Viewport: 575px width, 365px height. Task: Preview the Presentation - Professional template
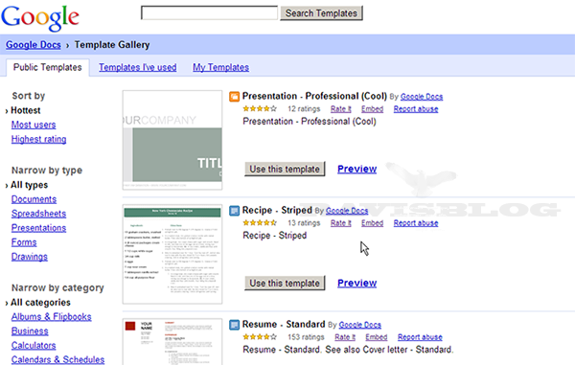(x=357, y=169)
